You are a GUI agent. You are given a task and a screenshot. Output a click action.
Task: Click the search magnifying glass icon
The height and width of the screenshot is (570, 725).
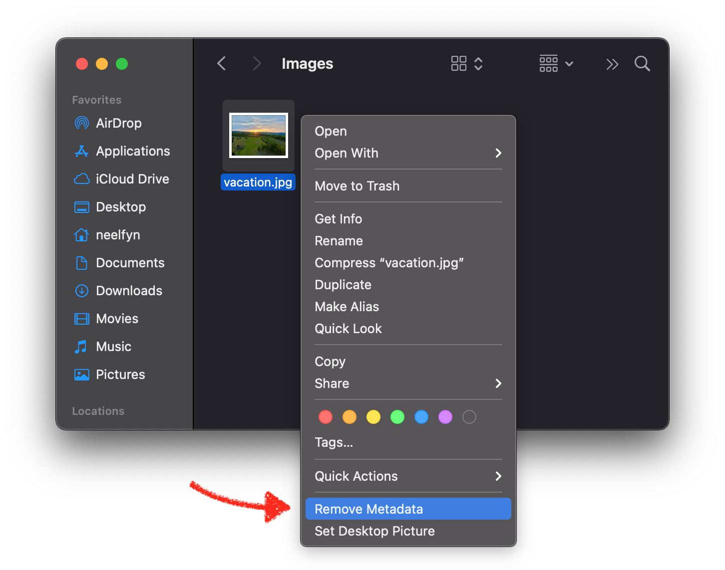(642, 64)
